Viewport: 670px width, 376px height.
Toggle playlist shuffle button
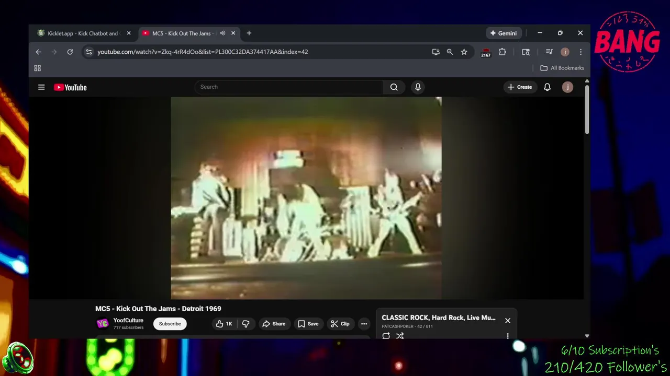(x=400, y=336)
